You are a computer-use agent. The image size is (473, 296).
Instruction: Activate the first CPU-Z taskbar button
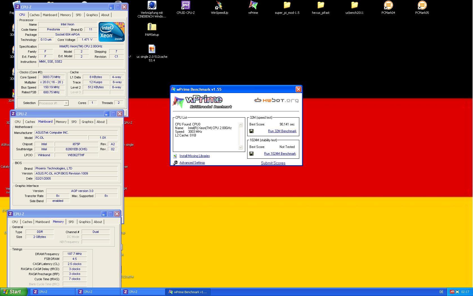tap(53, 292)
